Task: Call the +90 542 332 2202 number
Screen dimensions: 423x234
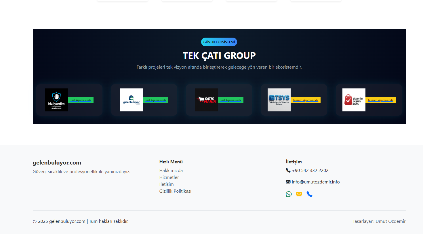Action: 310,171
